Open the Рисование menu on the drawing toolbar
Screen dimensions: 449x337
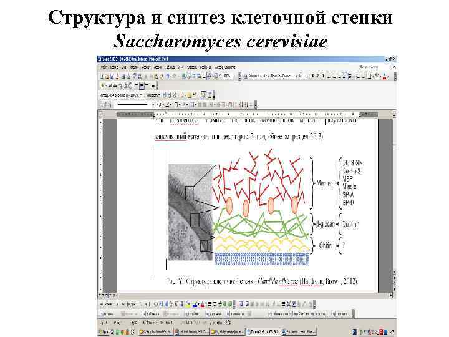pos(106,305)
